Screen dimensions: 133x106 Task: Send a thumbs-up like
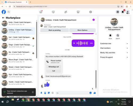tap(95, 93)
